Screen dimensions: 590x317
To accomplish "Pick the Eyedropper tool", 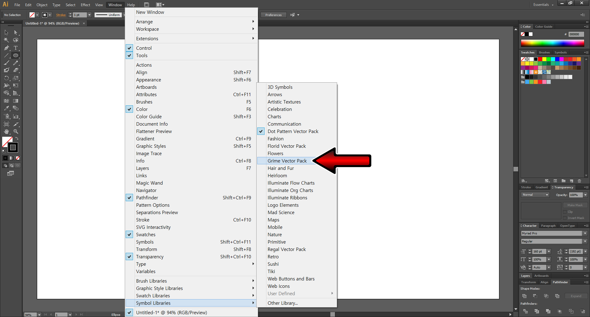I will 6,108.
